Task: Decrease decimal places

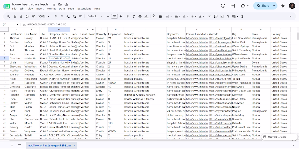Action: [x=68, y=17]
